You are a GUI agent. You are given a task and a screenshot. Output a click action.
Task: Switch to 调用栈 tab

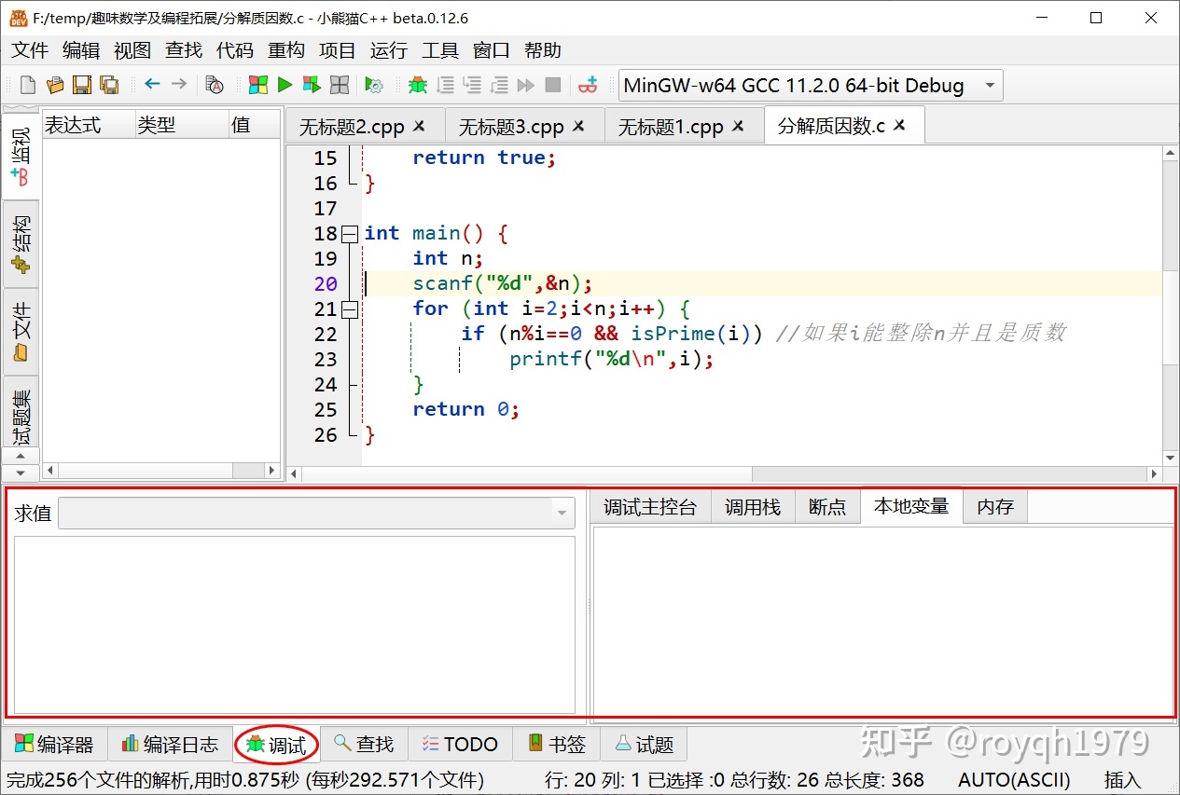click(753, 507)
